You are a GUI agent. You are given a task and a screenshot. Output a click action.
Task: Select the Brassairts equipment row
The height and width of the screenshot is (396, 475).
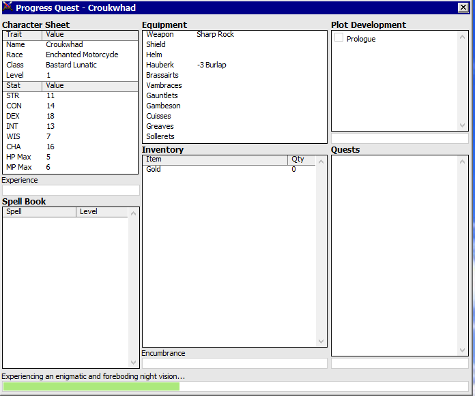click(x=235, y=76)
